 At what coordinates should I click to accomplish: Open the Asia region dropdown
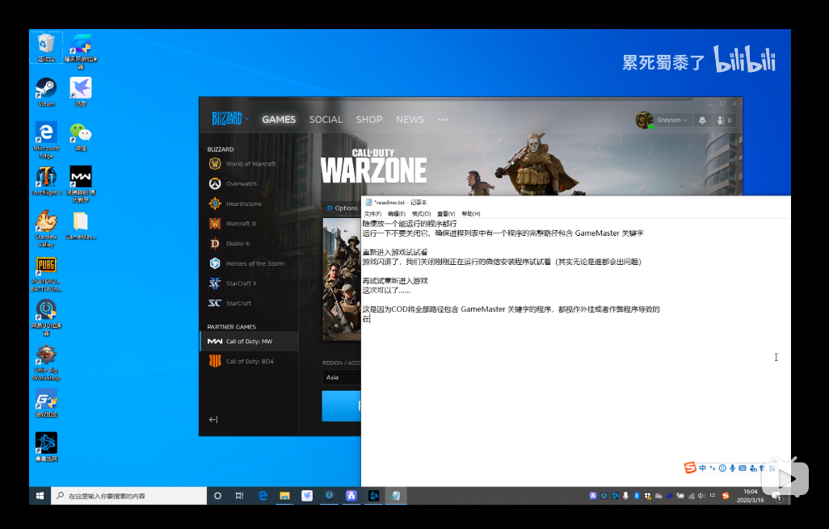tap(341, 377)
